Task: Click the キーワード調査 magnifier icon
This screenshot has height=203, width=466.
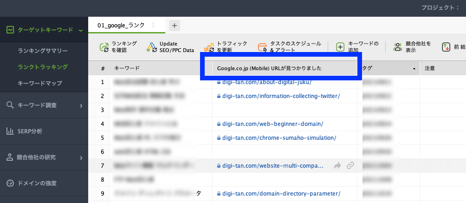Action: click(x=10, y=105)
